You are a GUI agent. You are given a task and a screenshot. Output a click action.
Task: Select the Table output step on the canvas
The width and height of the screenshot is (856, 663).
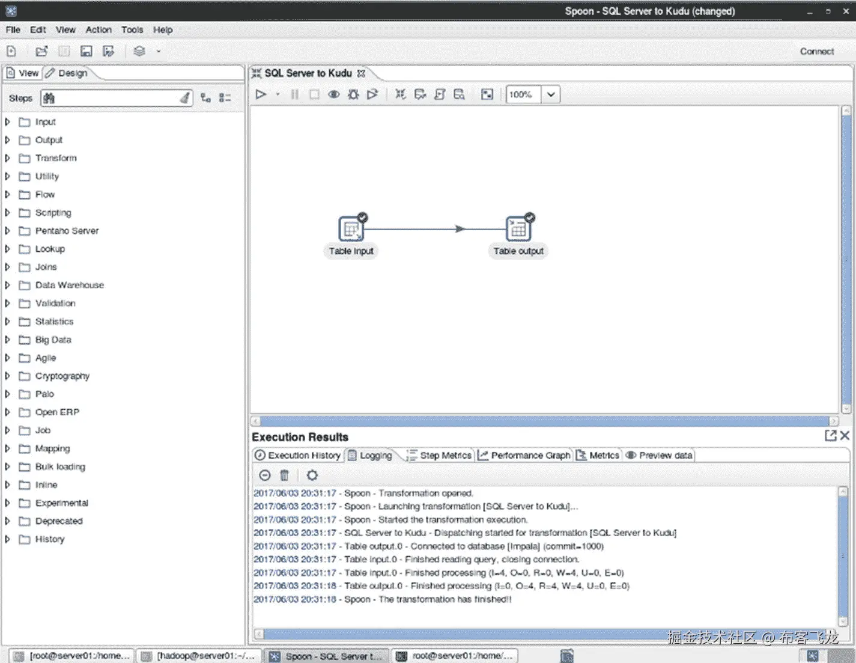[x=518, y=229]
